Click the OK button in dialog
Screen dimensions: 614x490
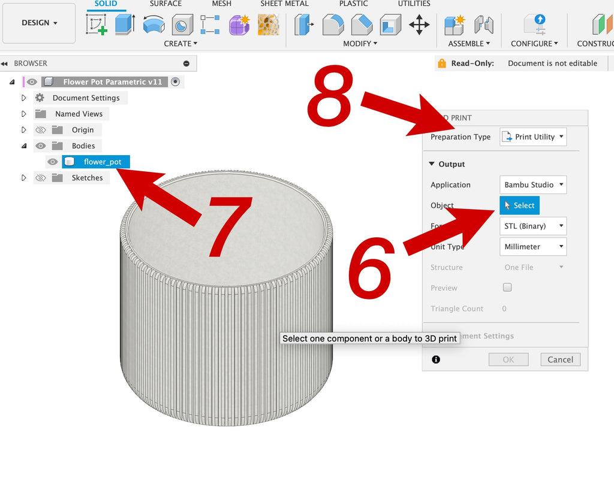coord(508,359)
